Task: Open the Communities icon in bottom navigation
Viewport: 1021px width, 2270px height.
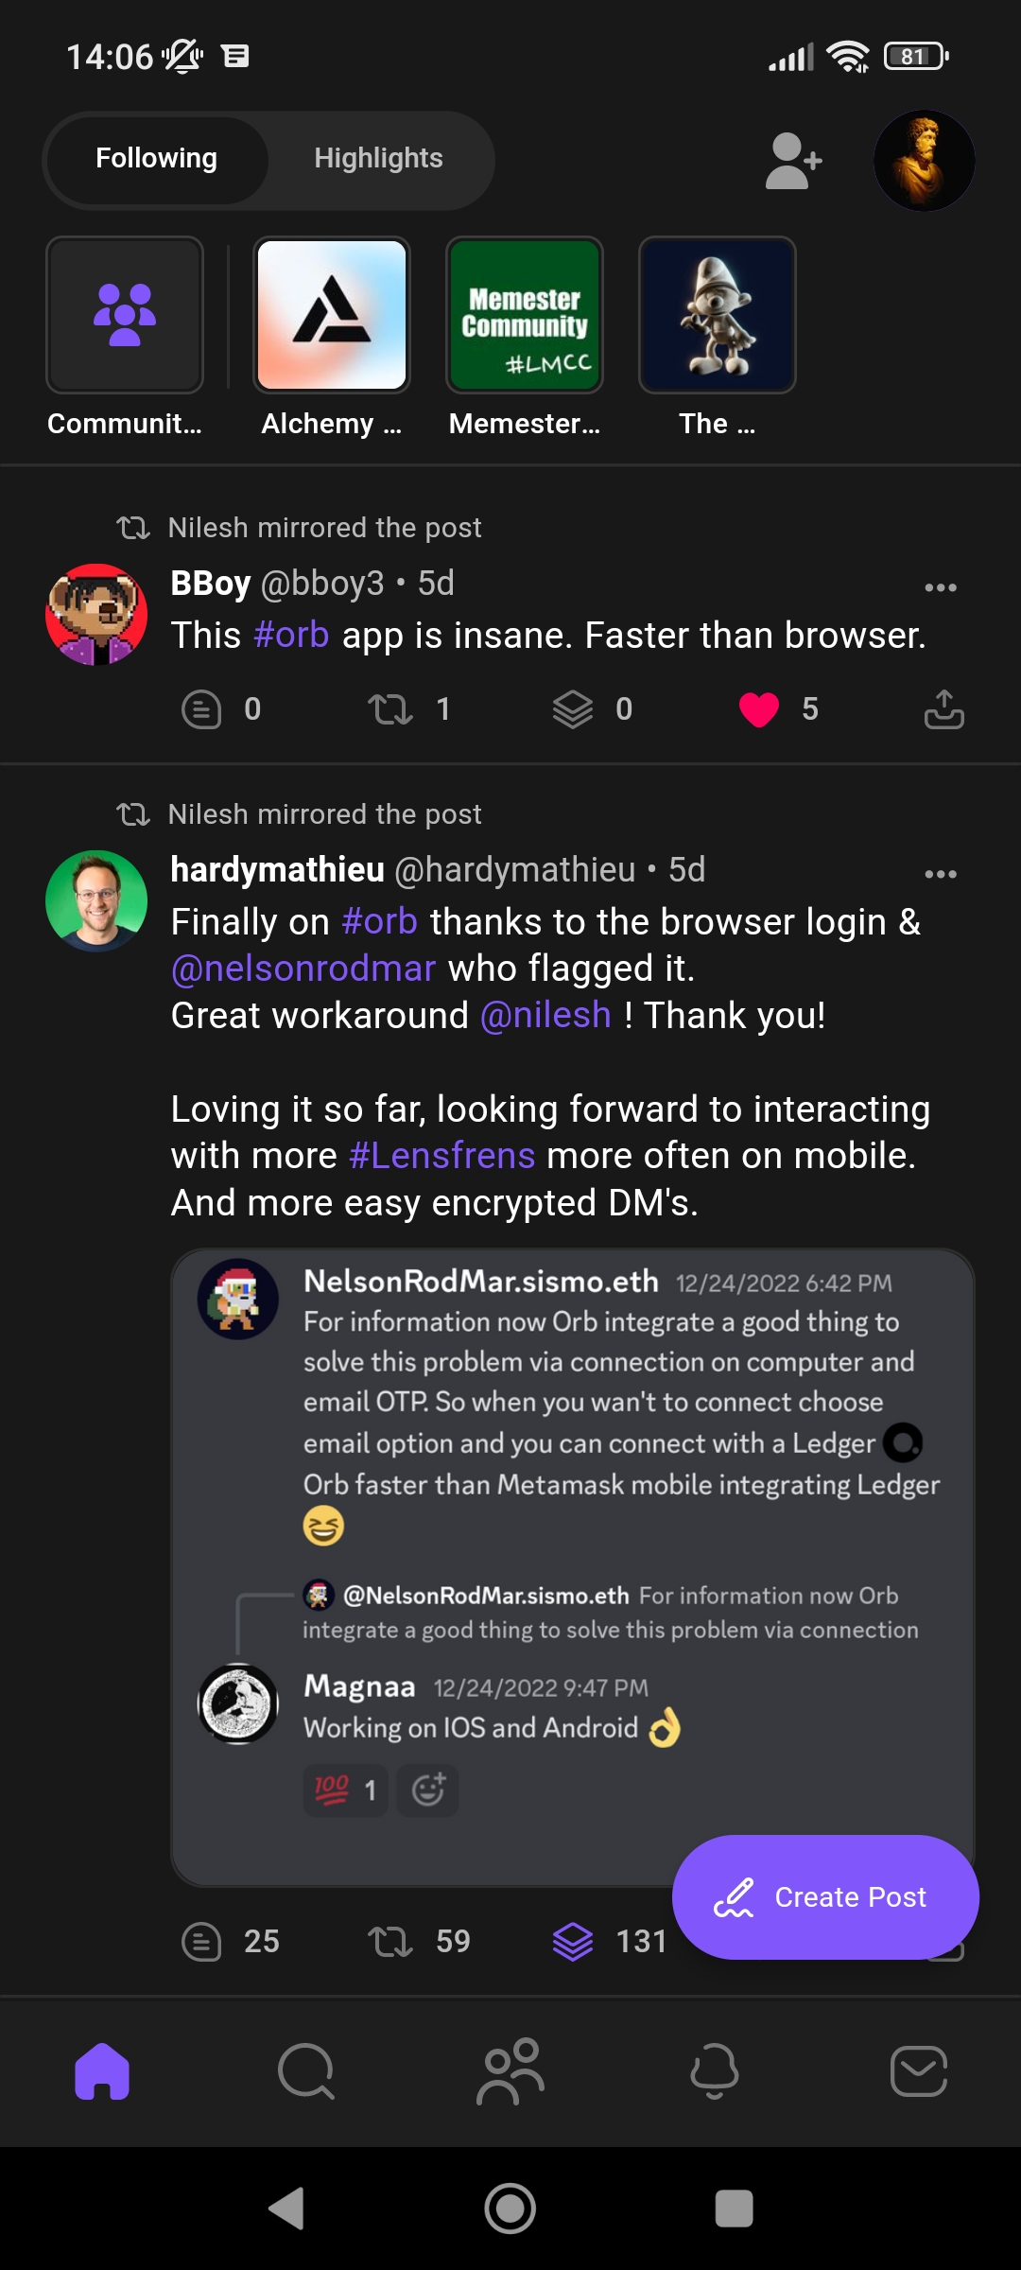Action: tap(510, 2071)
